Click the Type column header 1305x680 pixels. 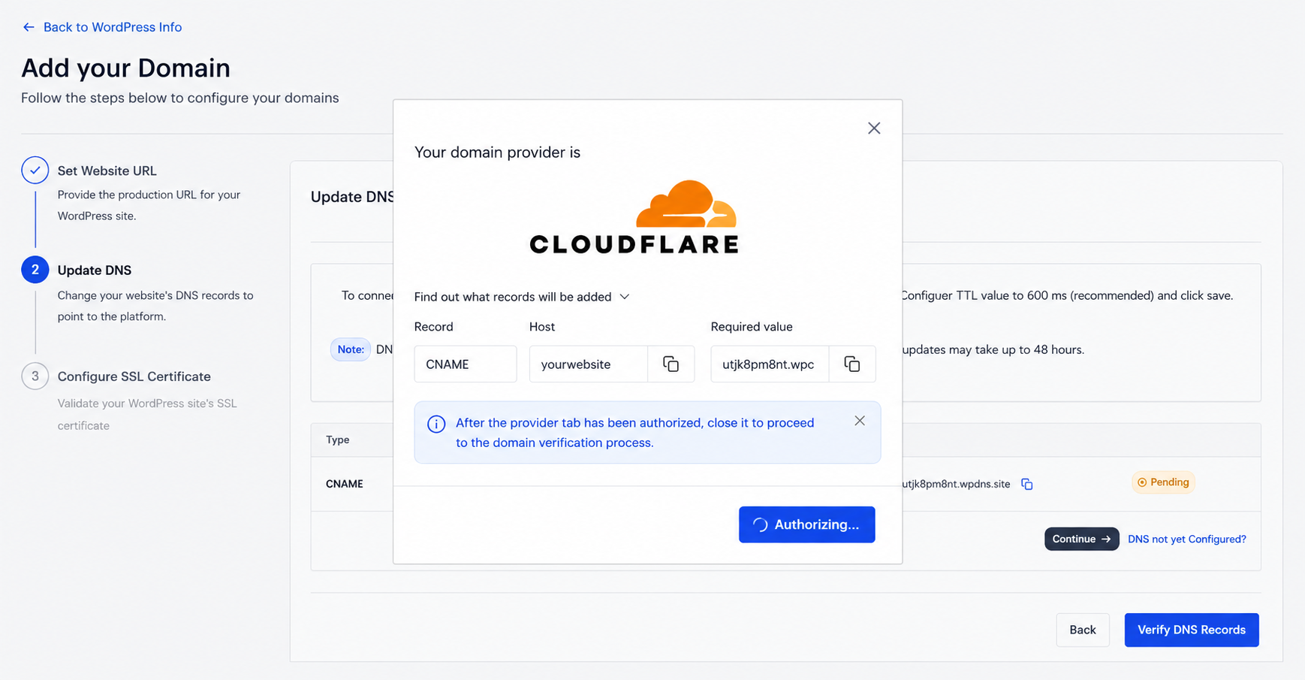338,440
